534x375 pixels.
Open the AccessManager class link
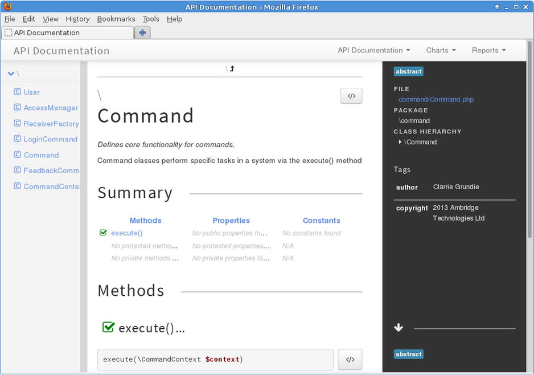click(51, 108)
